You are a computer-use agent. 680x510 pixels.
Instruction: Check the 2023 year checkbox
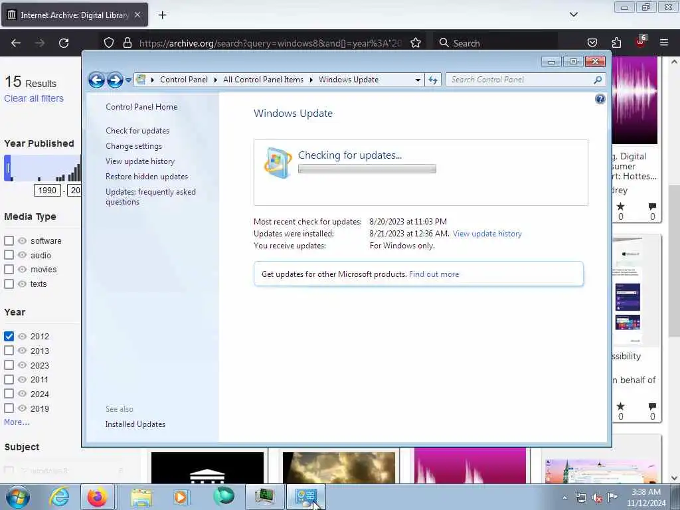pos(9,365)
